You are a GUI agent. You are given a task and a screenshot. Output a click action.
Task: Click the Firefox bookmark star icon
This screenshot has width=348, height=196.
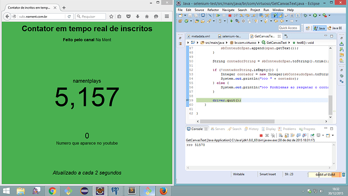[x=111, y=17]
